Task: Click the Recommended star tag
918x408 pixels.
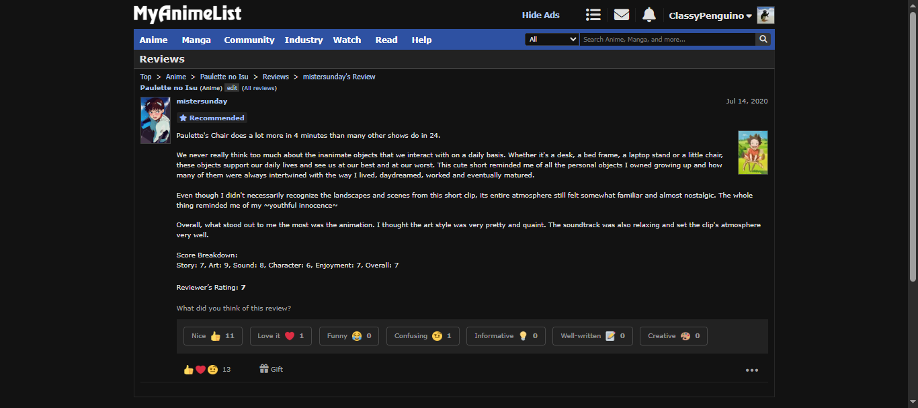Action: pyautogui.click(x=212, y=118)
